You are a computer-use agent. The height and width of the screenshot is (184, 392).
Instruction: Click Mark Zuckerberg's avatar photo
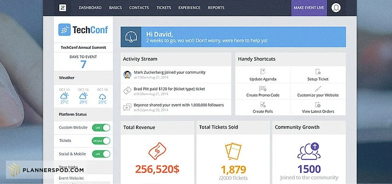127,75
